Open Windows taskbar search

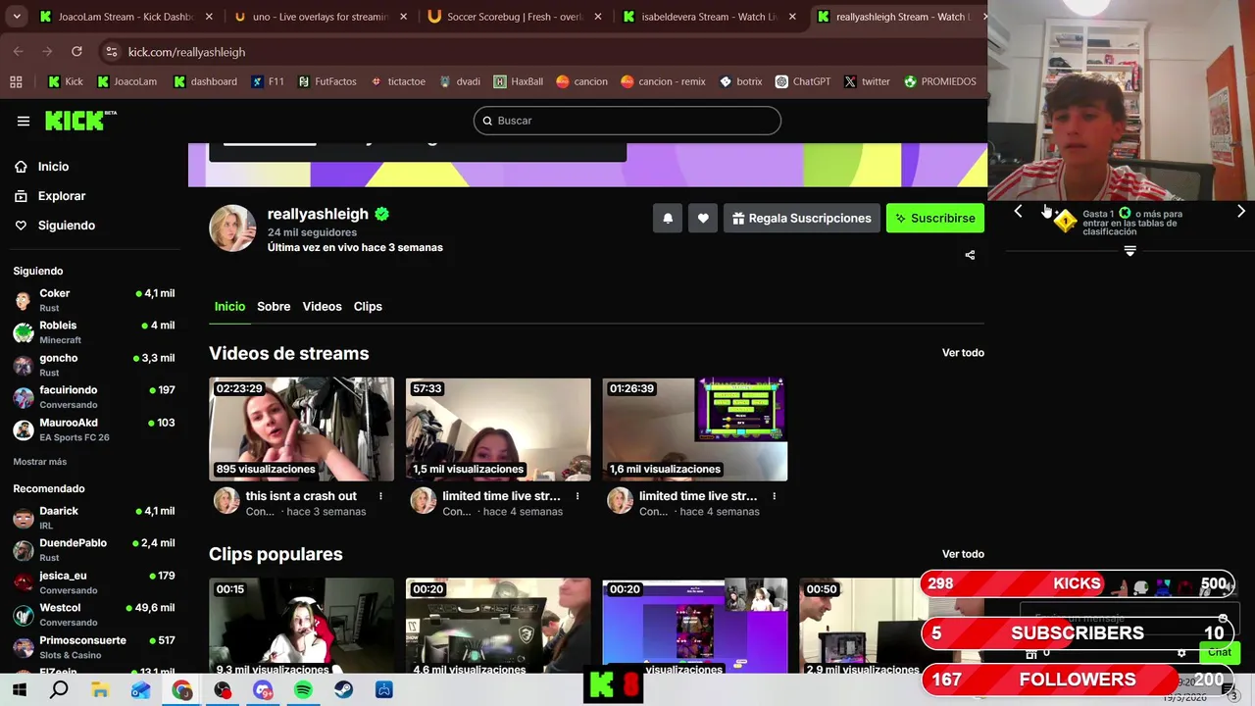(x=59, y=690)
